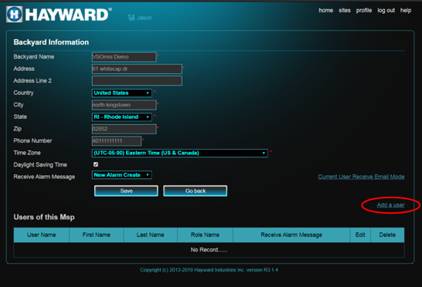
Task: Open the profile page from the menu
Action: point(364,11)
